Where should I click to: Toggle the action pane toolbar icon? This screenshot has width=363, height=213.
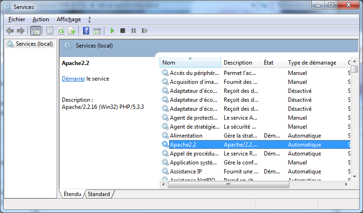coord(97,31)
